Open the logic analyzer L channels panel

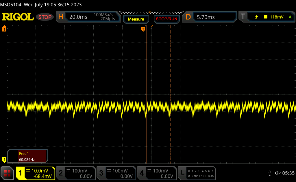click(197, 173)
